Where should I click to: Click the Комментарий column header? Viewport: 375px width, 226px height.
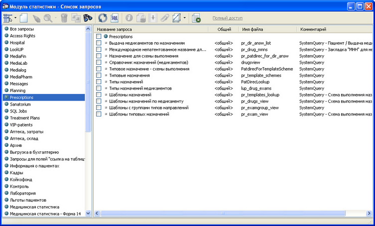tap(335, 29)
